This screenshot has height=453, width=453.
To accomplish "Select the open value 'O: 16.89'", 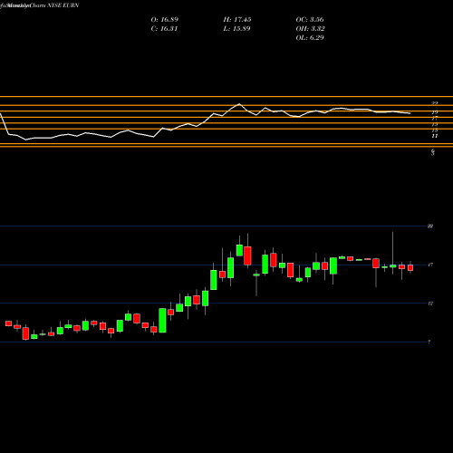I will [165, 20].
